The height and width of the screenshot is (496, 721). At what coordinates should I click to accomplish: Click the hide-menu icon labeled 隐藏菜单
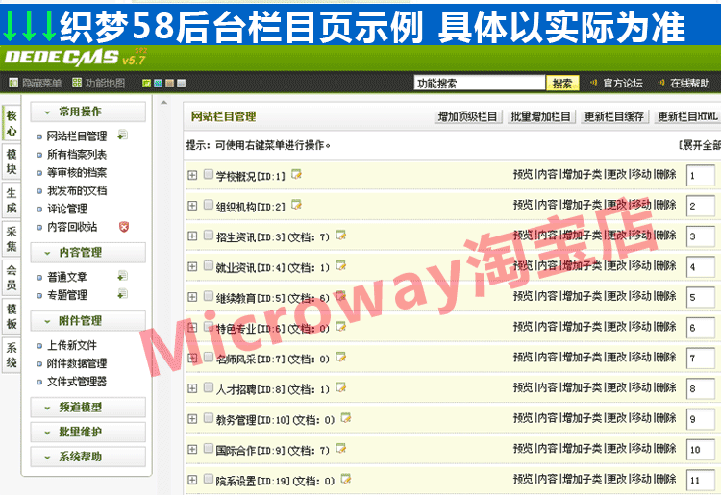[13, 83]
